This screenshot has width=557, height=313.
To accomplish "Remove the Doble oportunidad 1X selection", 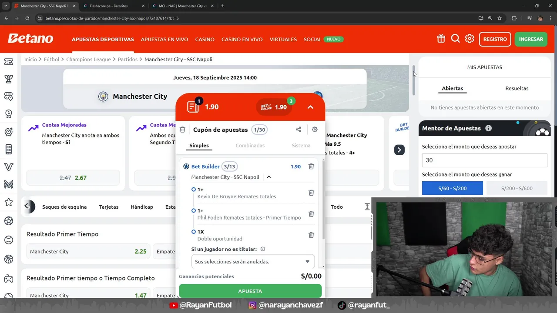I will pyautogui.click(x=311, y=235).
